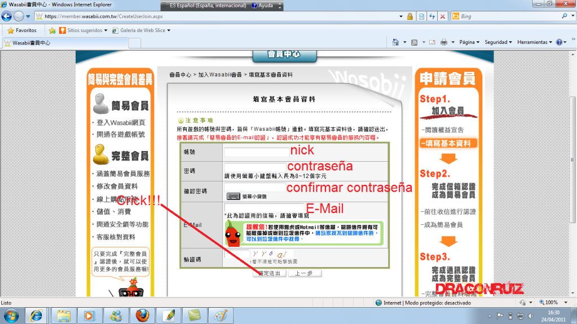Click Internet protected mode status text
Viewport: 577px width, 324px height.
point(427,303)
